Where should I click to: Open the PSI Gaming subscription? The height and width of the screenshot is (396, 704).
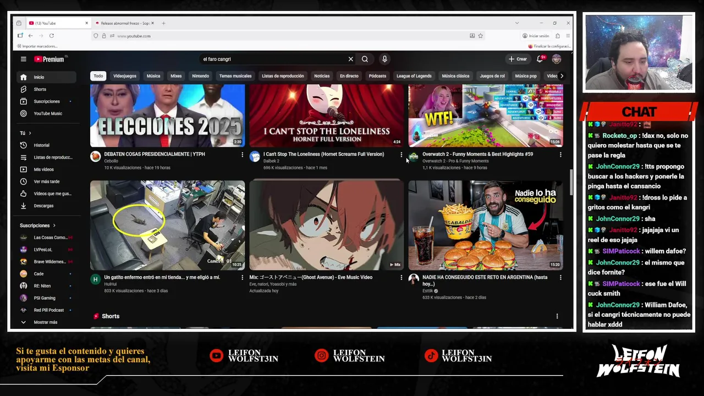(46, 298)
